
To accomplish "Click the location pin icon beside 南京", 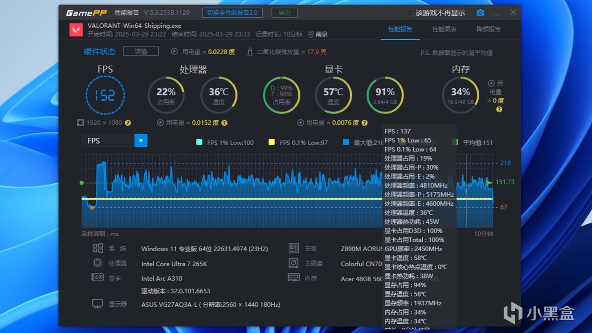I will point(311,34).
